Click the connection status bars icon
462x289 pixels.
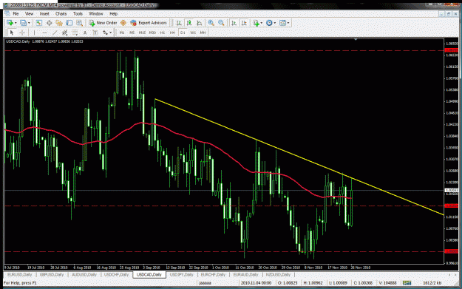pyautogui.click(x=407, y=283)
